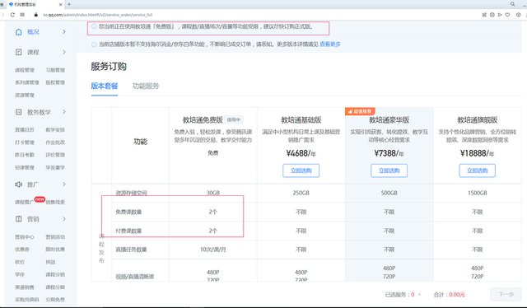The image size is (527, 308).
Task: Click the 10次/课/月 cell
Action: pyautogui.click(x=213, y=250)
